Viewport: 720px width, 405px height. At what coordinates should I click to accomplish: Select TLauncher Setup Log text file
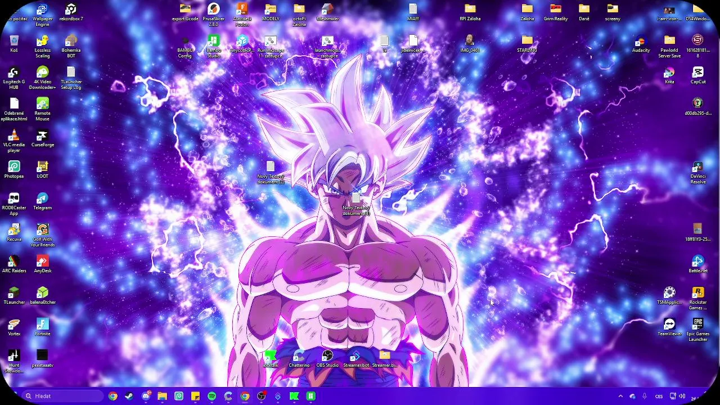pyautogui.click(x=71, y=78)
